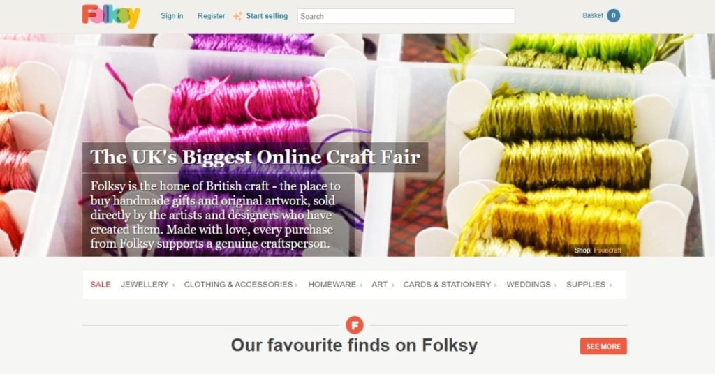715x374 pixels.
Task: Expand the Weddings submenu arrow
Action: pos(556,285)
